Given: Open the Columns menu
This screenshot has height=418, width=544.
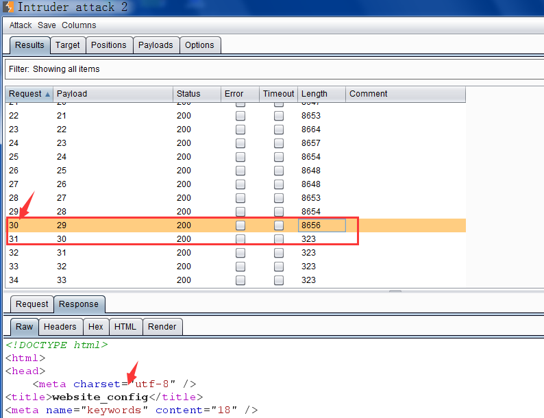Looking at the screenshot, I should pos(79,25).
